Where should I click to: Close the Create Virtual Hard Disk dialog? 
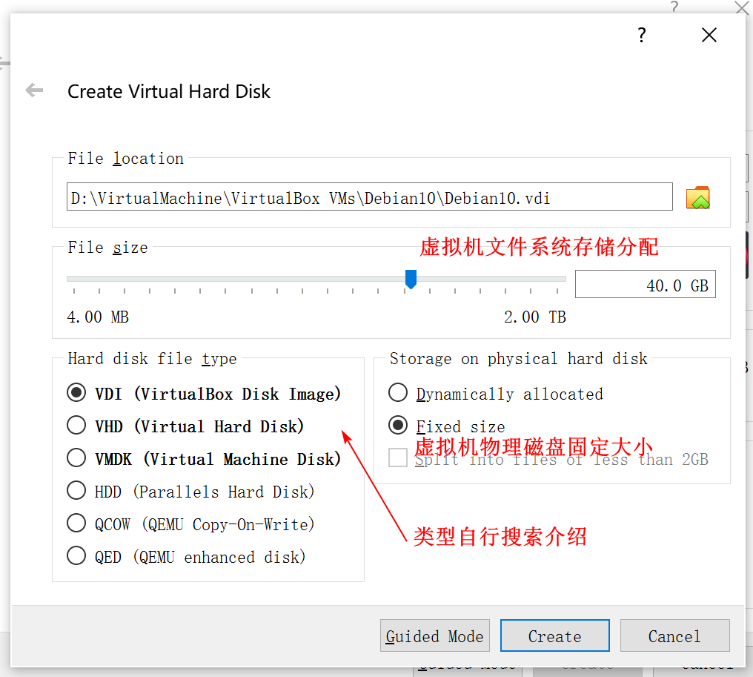tap(709, 35)
